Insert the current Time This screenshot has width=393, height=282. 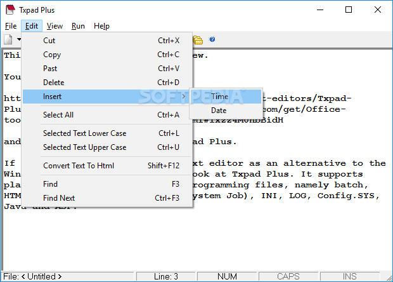(x=226, y=97)
